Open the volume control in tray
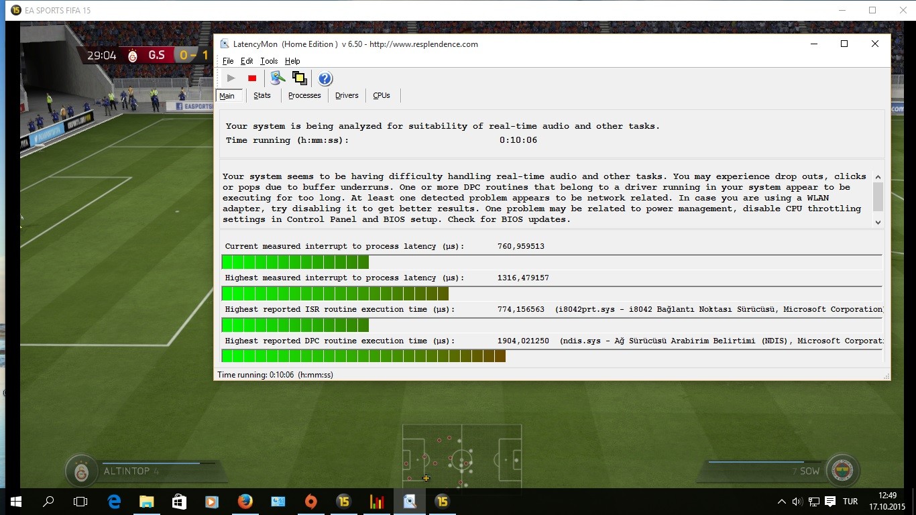 coord(797,502)
